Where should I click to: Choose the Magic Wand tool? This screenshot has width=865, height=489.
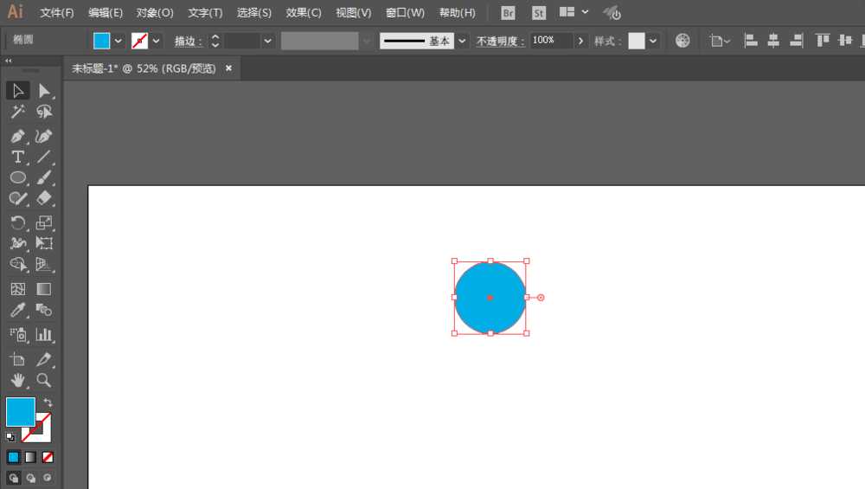pos(17,112)
